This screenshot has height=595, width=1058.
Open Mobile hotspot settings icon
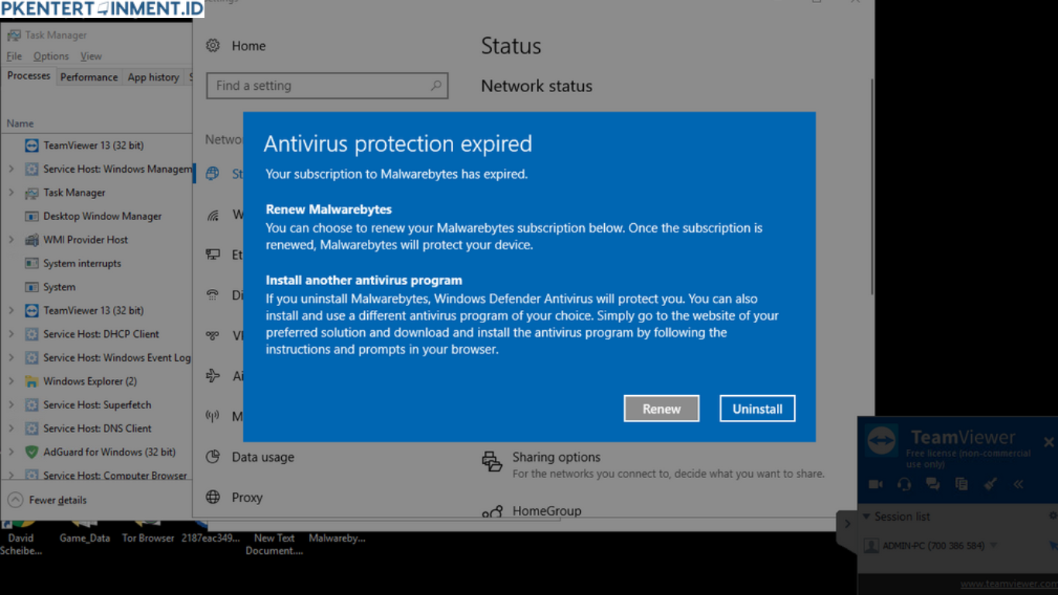coord(212,416)
